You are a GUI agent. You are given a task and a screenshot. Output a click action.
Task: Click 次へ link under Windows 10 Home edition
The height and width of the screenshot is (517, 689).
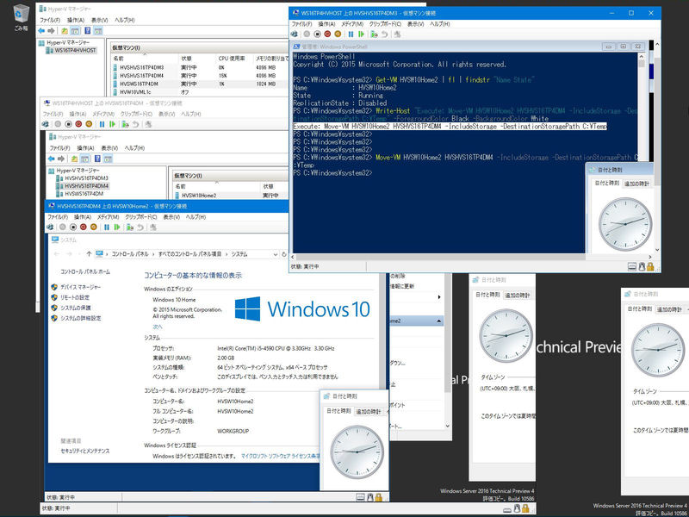(158, 327)
